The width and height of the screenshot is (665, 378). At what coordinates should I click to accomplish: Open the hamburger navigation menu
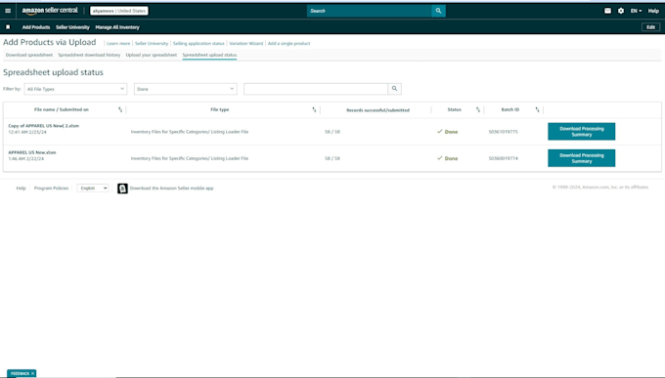(8, 11)
